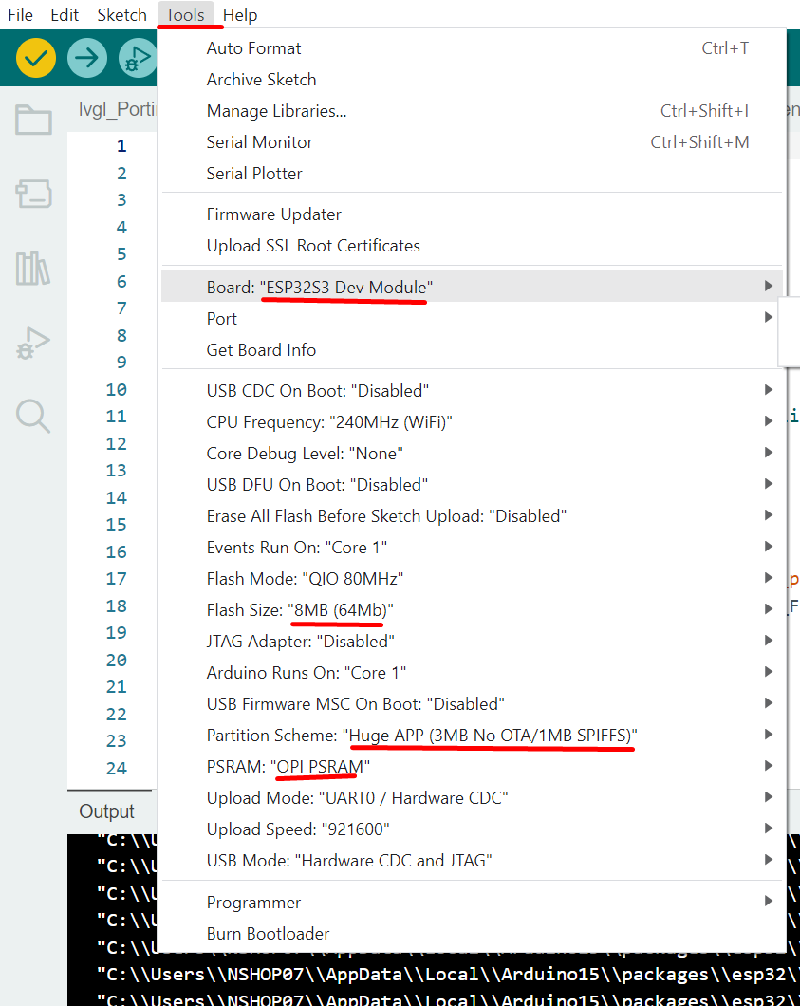Click the Output panel label
Image resolution: width=800 pixels, height=1006 pixels.
[106, 811]
